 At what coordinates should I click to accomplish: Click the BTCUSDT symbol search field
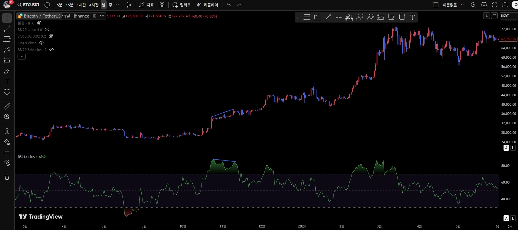[28, 5]
